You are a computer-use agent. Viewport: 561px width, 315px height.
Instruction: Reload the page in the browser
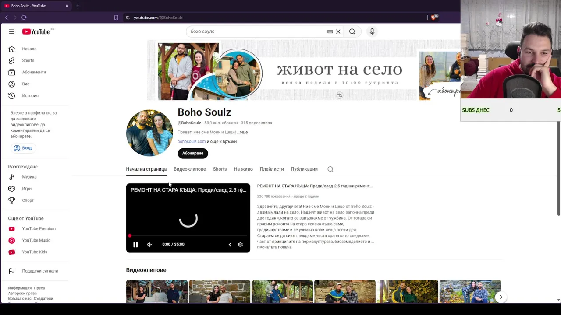[x=24, y=17]
